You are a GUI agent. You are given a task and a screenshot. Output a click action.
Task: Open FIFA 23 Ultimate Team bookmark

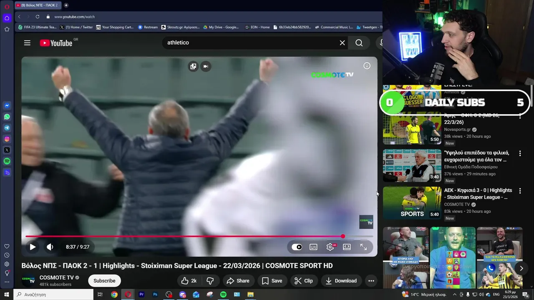point(37,27)
